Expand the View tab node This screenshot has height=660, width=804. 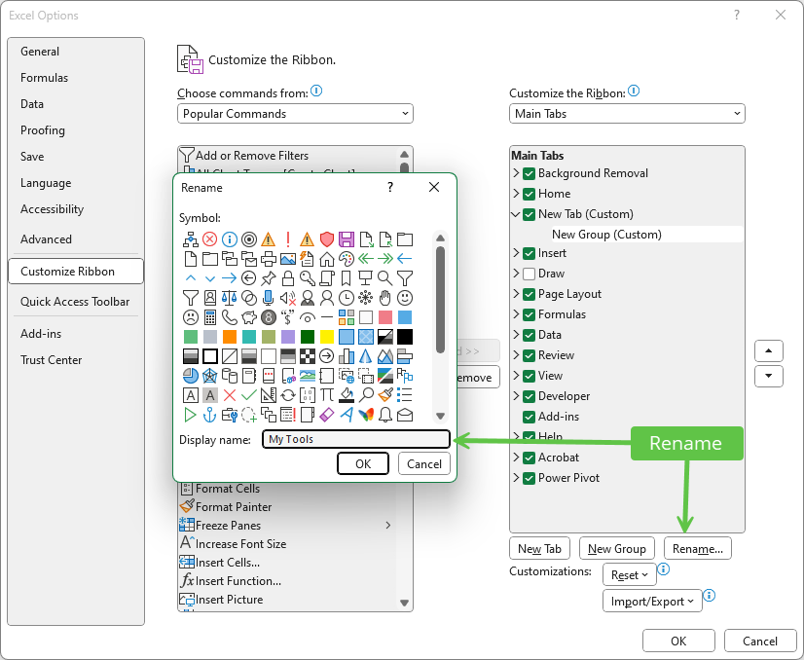pyautogui.click(x=516, y=376)
